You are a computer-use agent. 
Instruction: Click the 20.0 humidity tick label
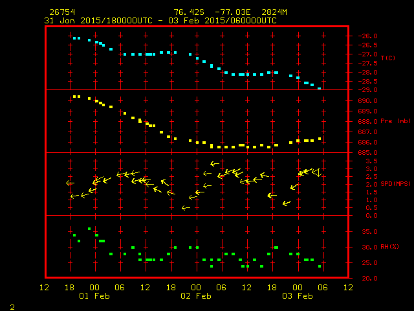pos(369,279)
